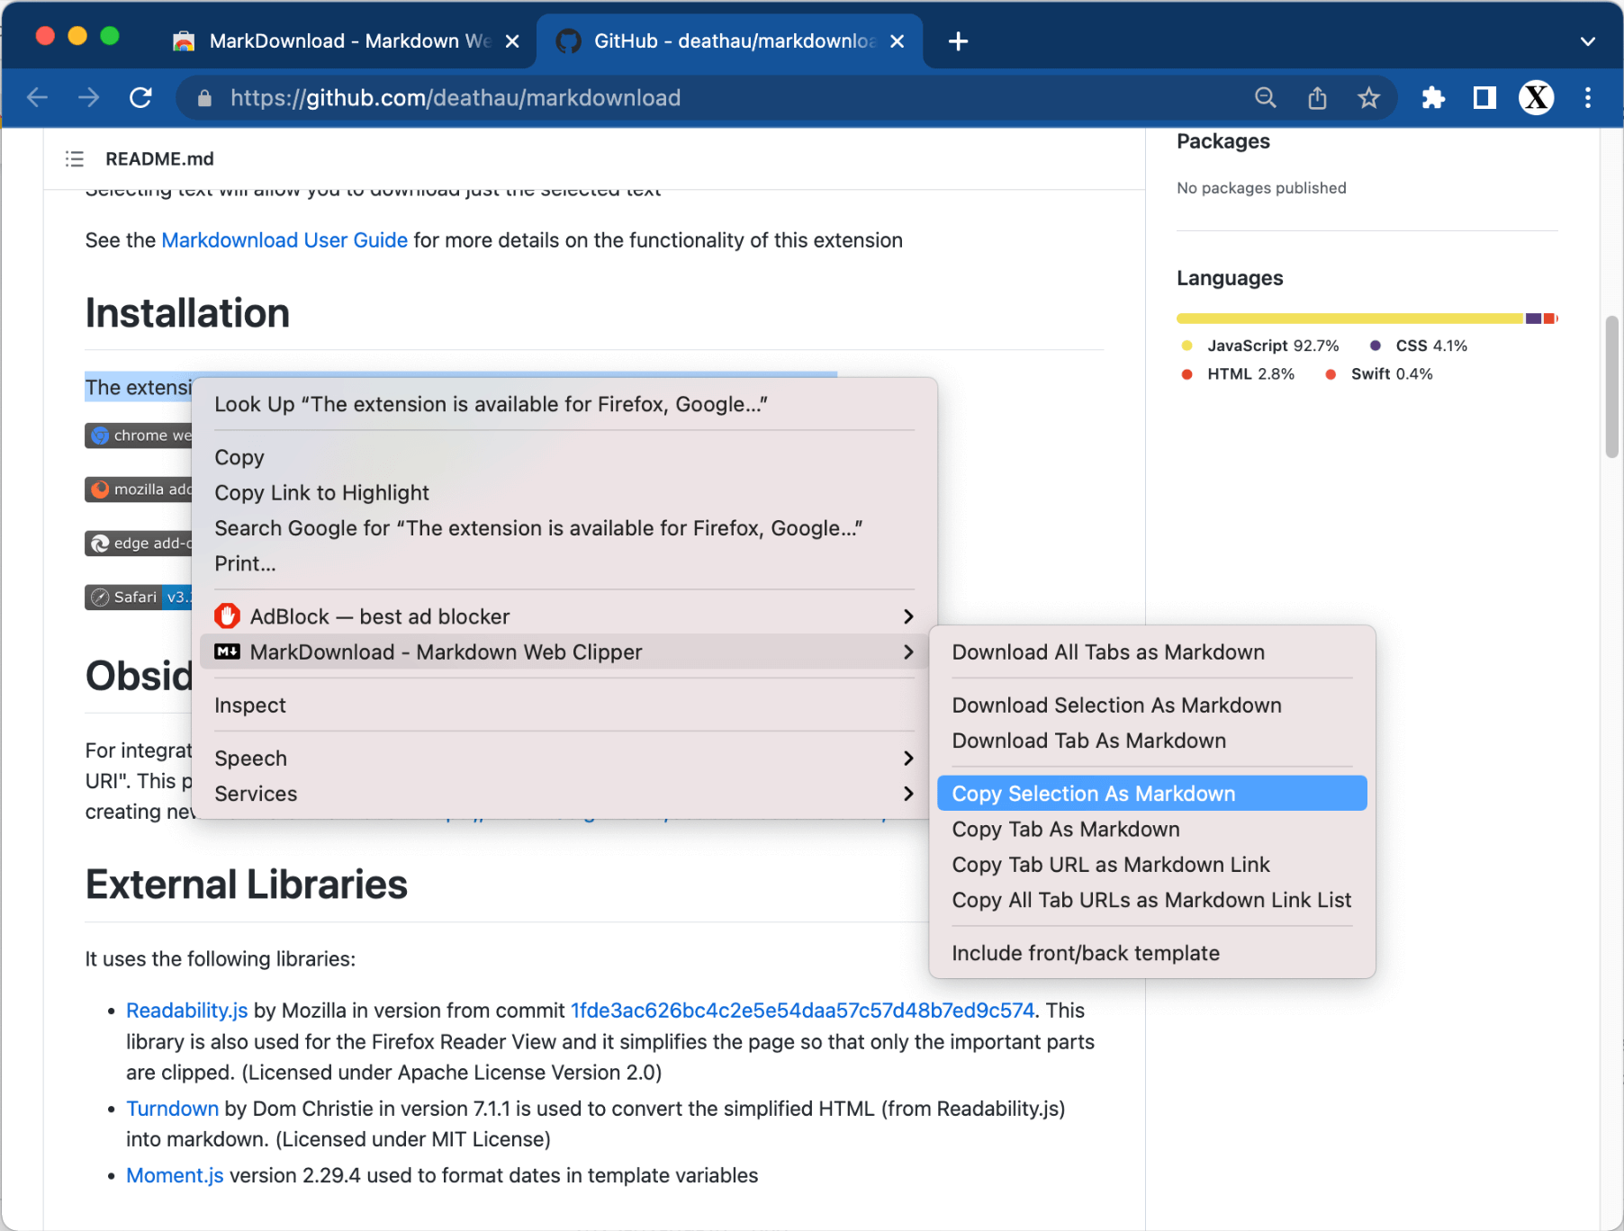The image size is (1624, 1231).
Task: Toggle the browser side panel icon
Action: (x=1484, y=97)
